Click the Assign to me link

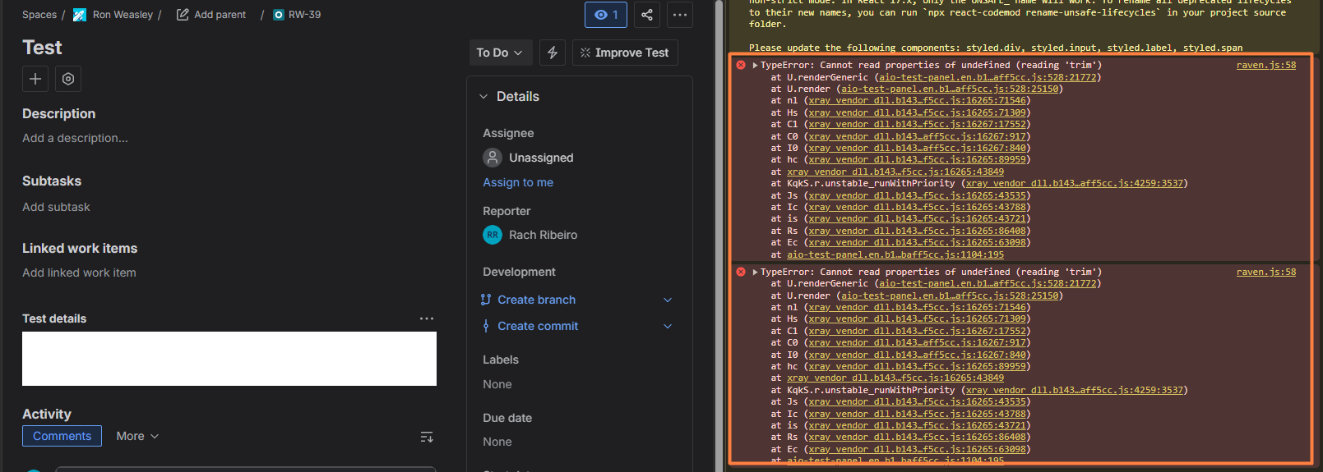click(x=518, y=182)
